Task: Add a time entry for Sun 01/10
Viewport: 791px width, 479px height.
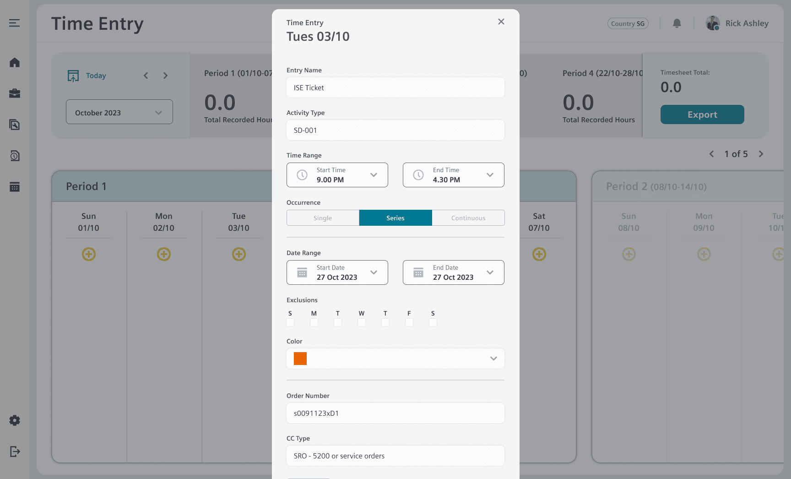Action: pyautogui.click(x=89, y=254)
